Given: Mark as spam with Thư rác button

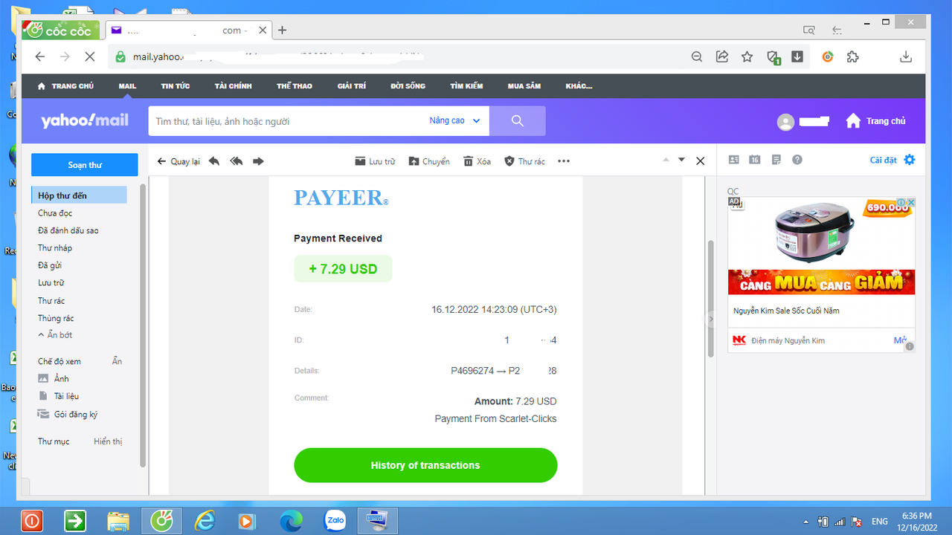Looking at the screenshot, I should 524,161.
